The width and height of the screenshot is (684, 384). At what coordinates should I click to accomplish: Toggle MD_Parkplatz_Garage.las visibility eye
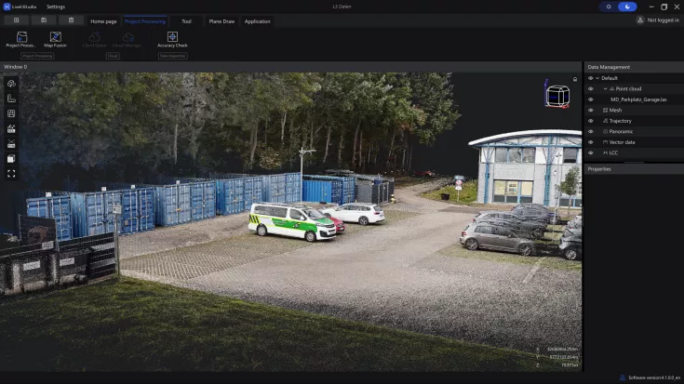tap(591, 99)
